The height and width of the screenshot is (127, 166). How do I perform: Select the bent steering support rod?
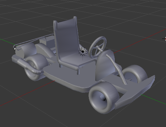(x=116, y=69)
